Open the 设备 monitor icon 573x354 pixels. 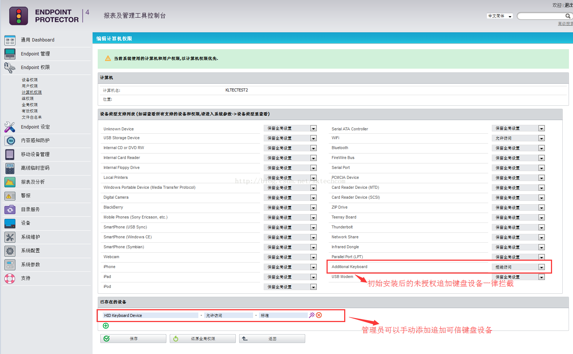coord(10,223)
